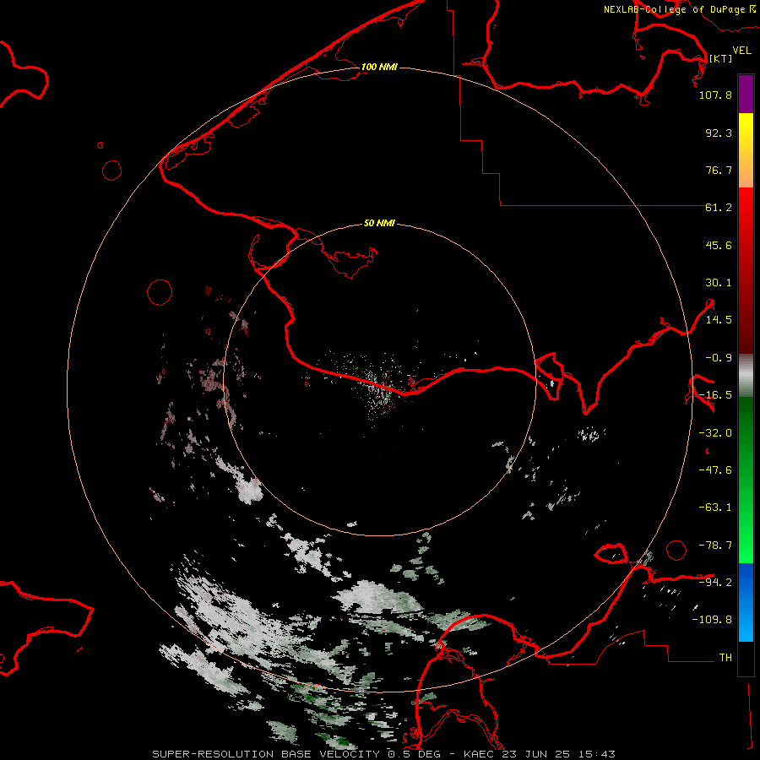Click the KAEC radar site identifier
Image resolution: width=760 pixels, height=760 pixels.
click(480, 754)
